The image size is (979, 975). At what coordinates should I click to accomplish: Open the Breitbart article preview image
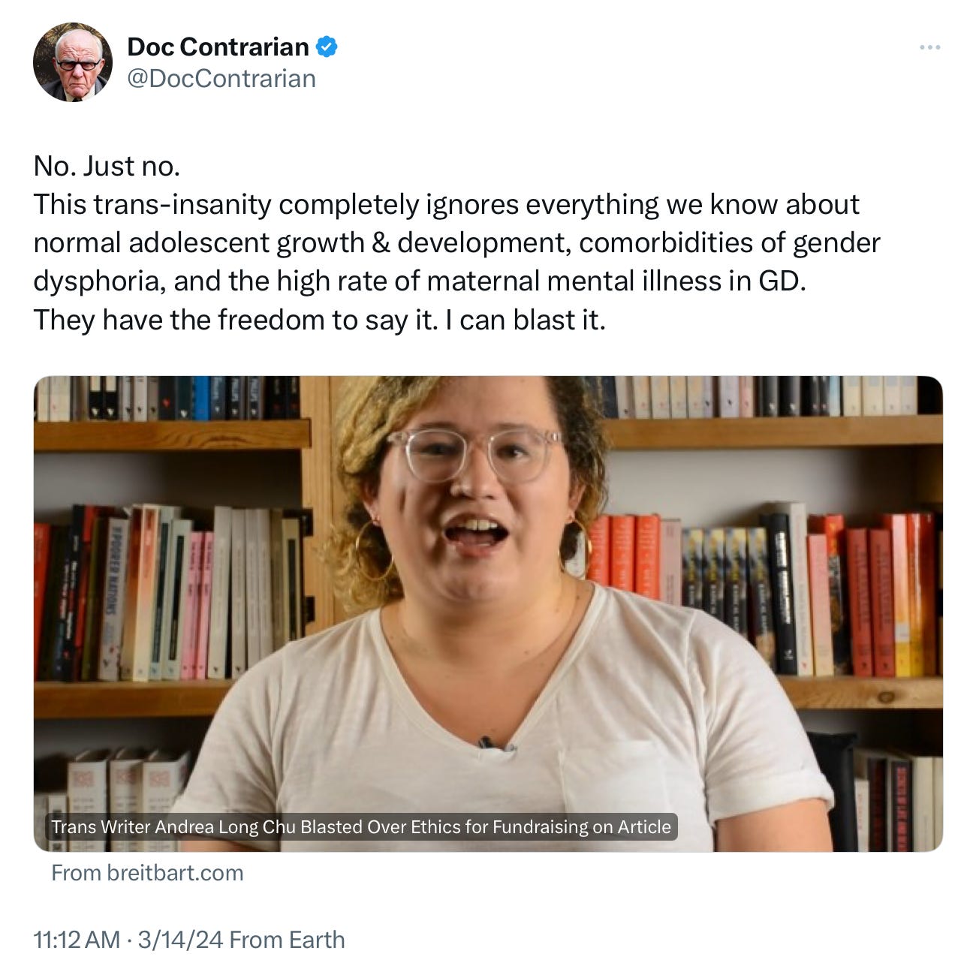[x=488, y=613]
